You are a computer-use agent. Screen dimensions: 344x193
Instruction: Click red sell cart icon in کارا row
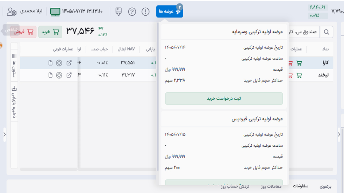coord(291,63)
